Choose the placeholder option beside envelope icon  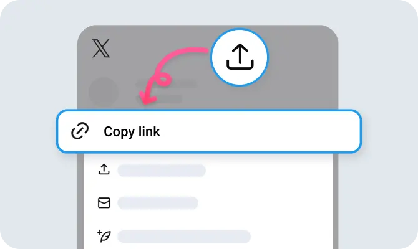pos(158,203)
